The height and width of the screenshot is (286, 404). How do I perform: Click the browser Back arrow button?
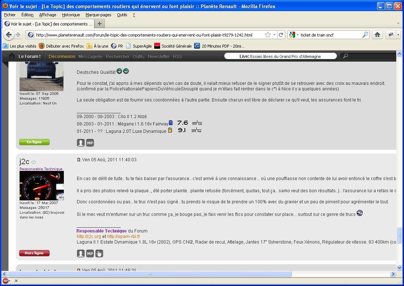(9, 35)
